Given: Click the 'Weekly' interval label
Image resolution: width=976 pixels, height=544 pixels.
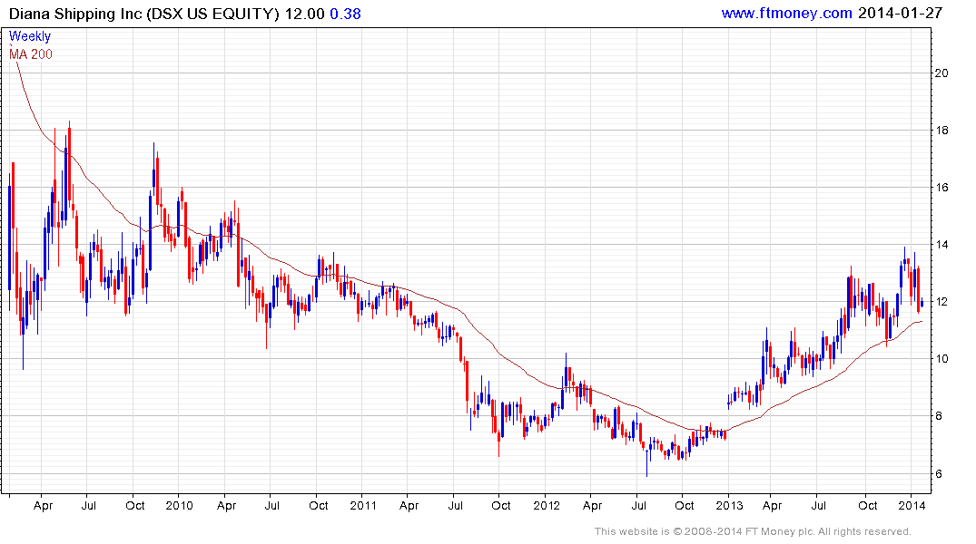Looking at the screenshot, I should pos(30,36).
